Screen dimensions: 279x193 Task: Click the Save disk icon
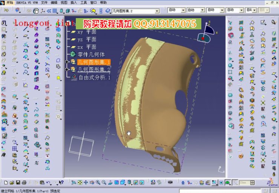pyautogui.click(x=17, y=182)
